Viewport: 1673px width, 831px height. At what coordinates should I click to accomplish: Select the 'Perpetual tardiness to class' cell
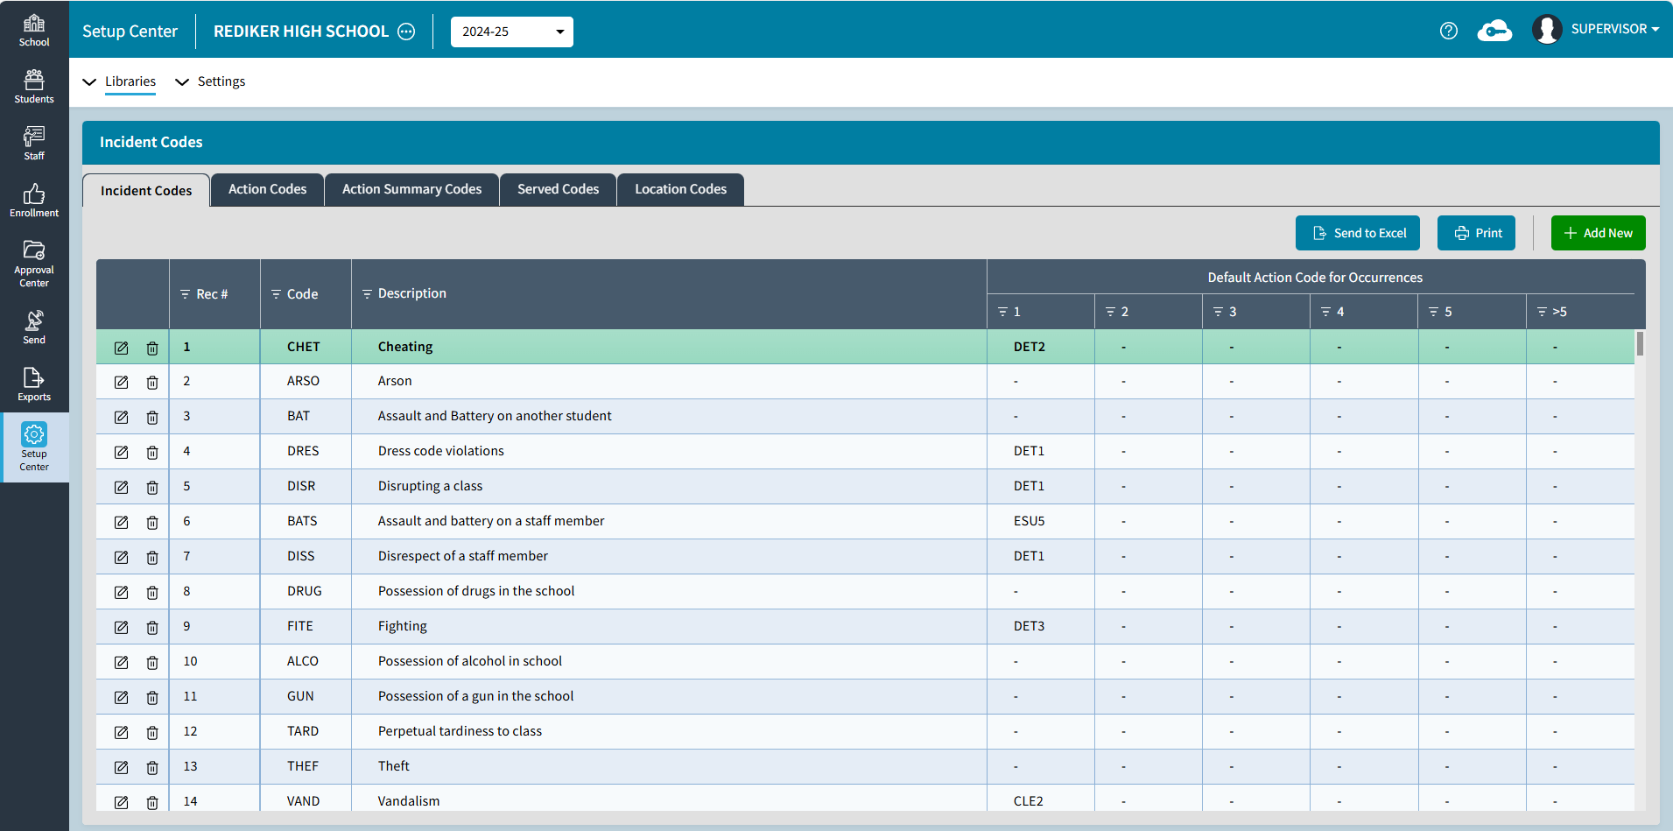tap(669, 731)
